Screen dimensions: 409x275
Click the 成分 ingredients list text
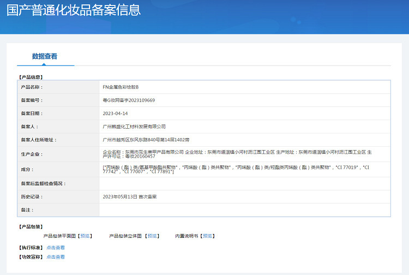pos(236,169)
